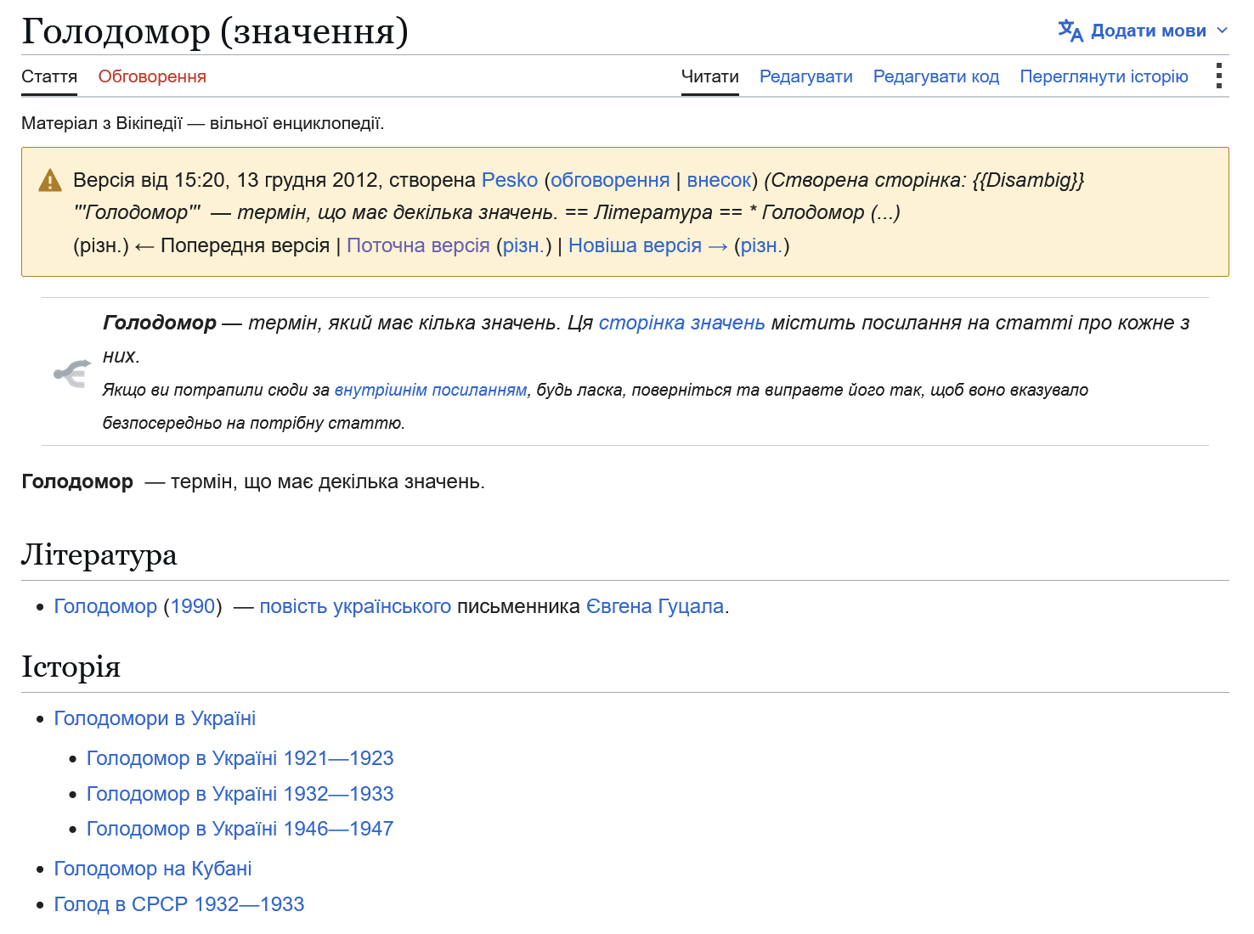The image size is (1254, 934).
Task: Click the disambiguation arrows icon
Action: point(72,373)
